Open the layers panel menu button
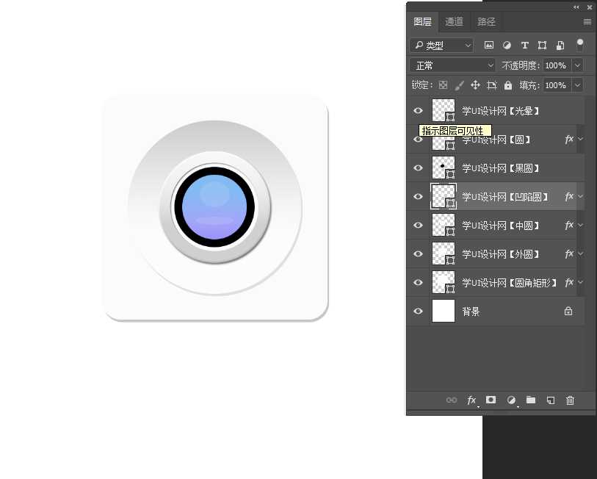The image size is (597, 479). [x=587, y=22]
